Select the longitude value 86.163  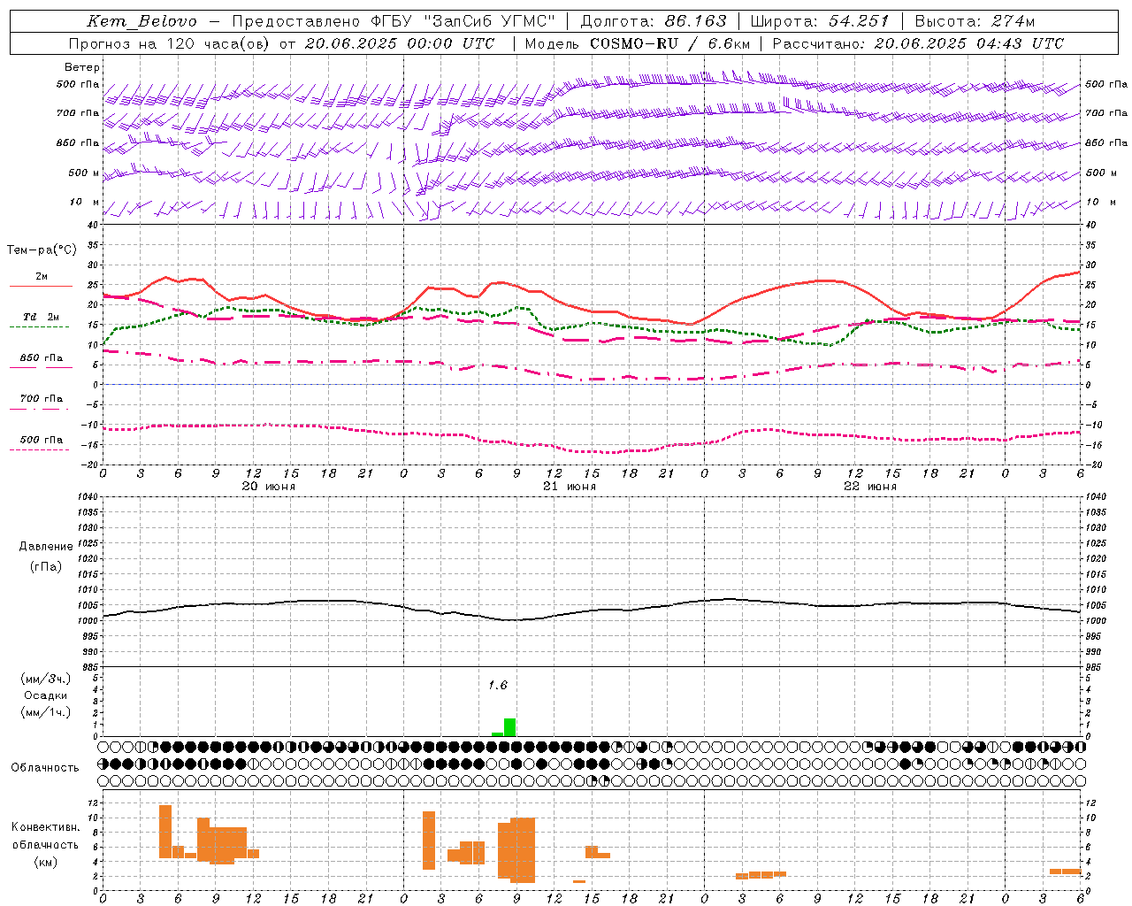[696, 21]
